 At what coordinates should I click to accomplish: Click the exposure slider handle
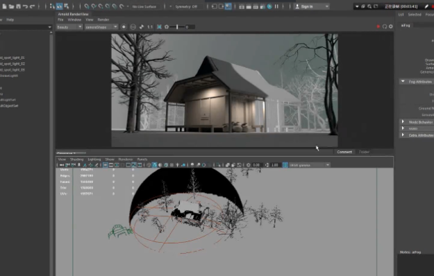[x=177, y=27]
